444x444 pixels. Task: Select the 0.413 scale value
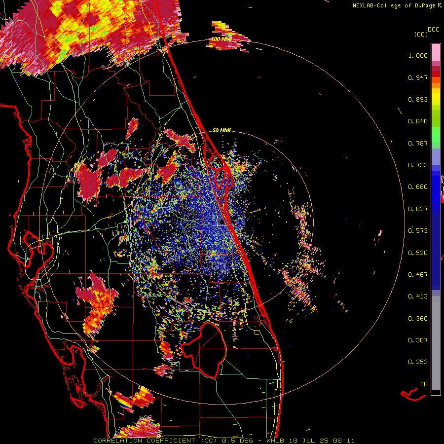click(x=418, y=296)
